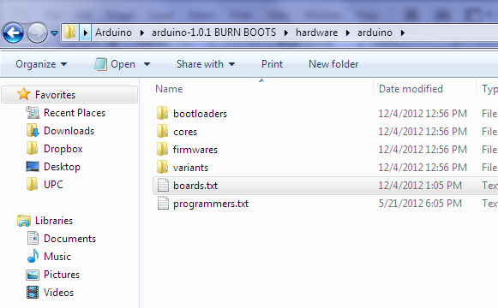
Task: Click the Pictures library icon
Action: [x=33, y=275]
